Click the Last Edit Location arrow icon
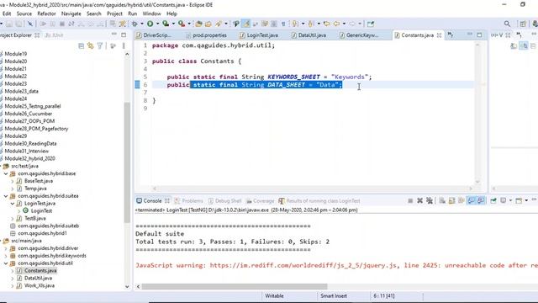 pos(326,24)
